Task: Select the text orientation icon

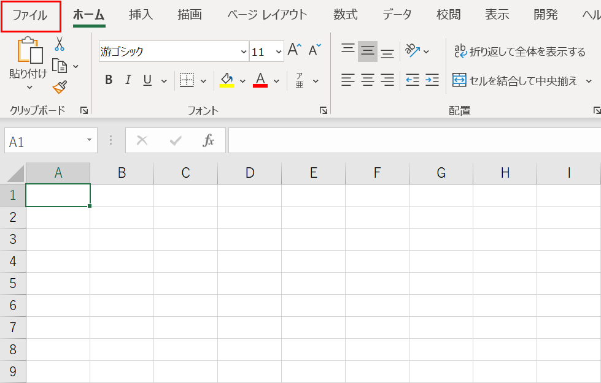Action: [x=413, y=51]
